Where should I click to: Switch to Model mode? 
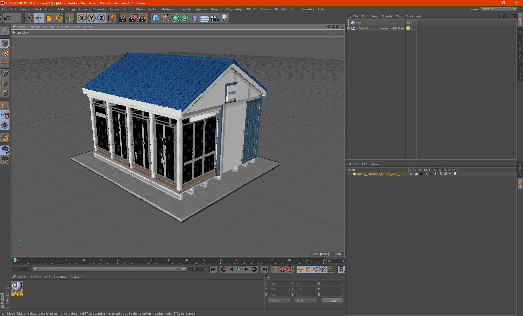5,44
